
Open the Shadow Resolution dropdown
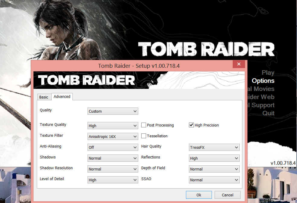pos(113,169)
